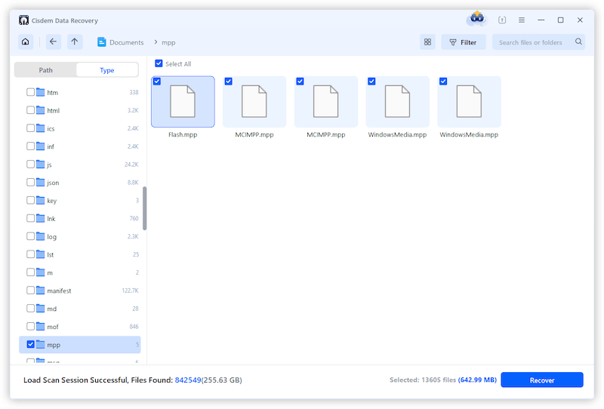This screenshot has width=604, height=409.
Task: Select the html type row label
Action: 53,110
